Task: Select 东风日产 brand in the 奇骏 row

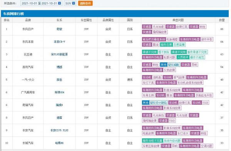Action: [x=28, y=29]
